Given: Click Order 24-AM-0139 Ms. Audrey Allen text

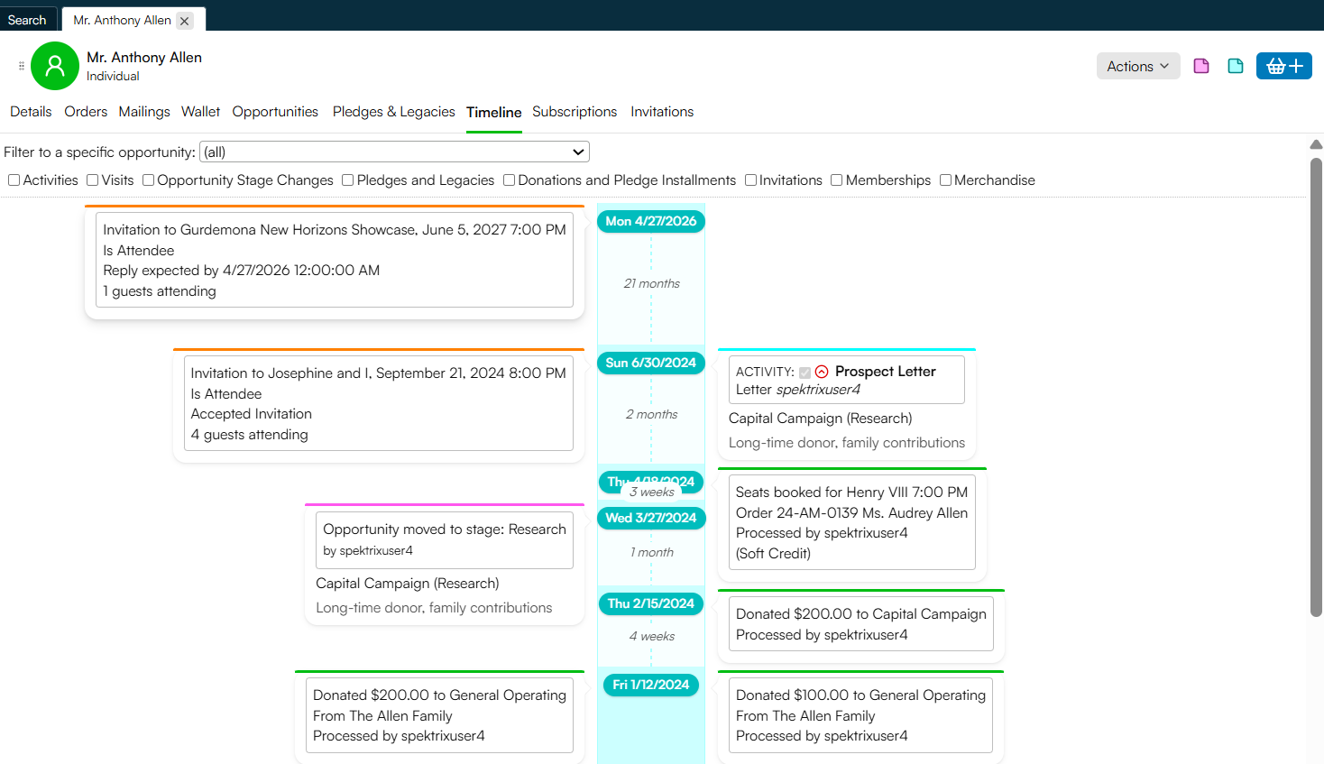Looking at the screenshot, I should coord(851,512).
